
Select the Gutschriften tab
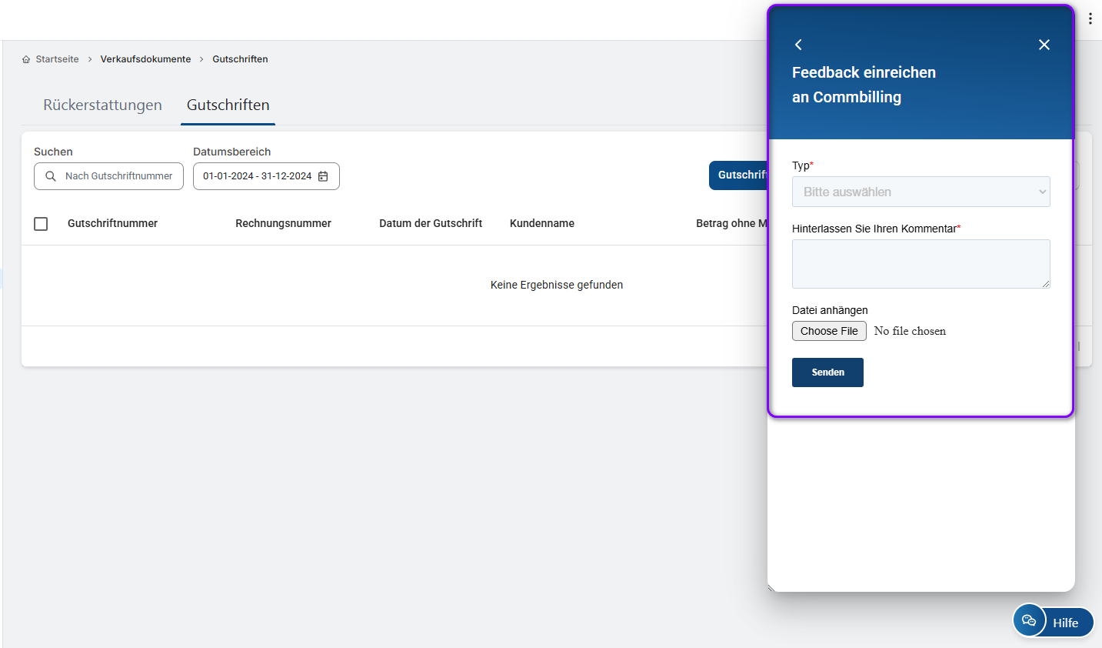pyautogui.click(x=228, y=105)
